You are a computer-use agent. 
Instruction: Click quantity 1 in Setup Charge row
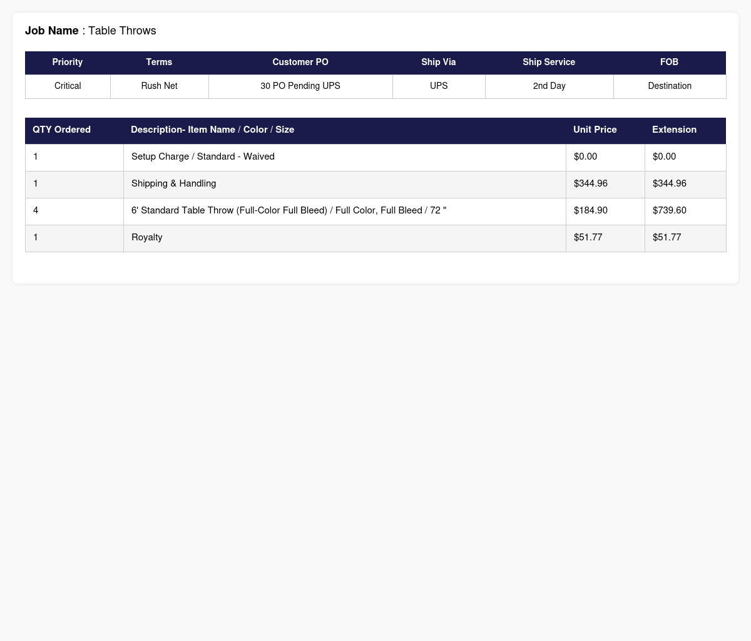[x=74, y=157]
